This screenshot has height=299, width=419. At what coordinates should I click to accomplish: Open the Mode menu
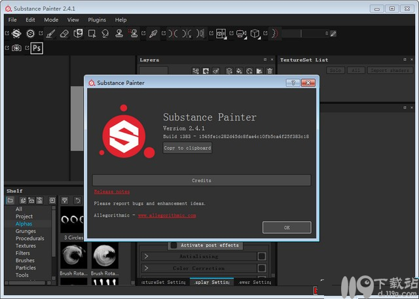pos(51,20)
